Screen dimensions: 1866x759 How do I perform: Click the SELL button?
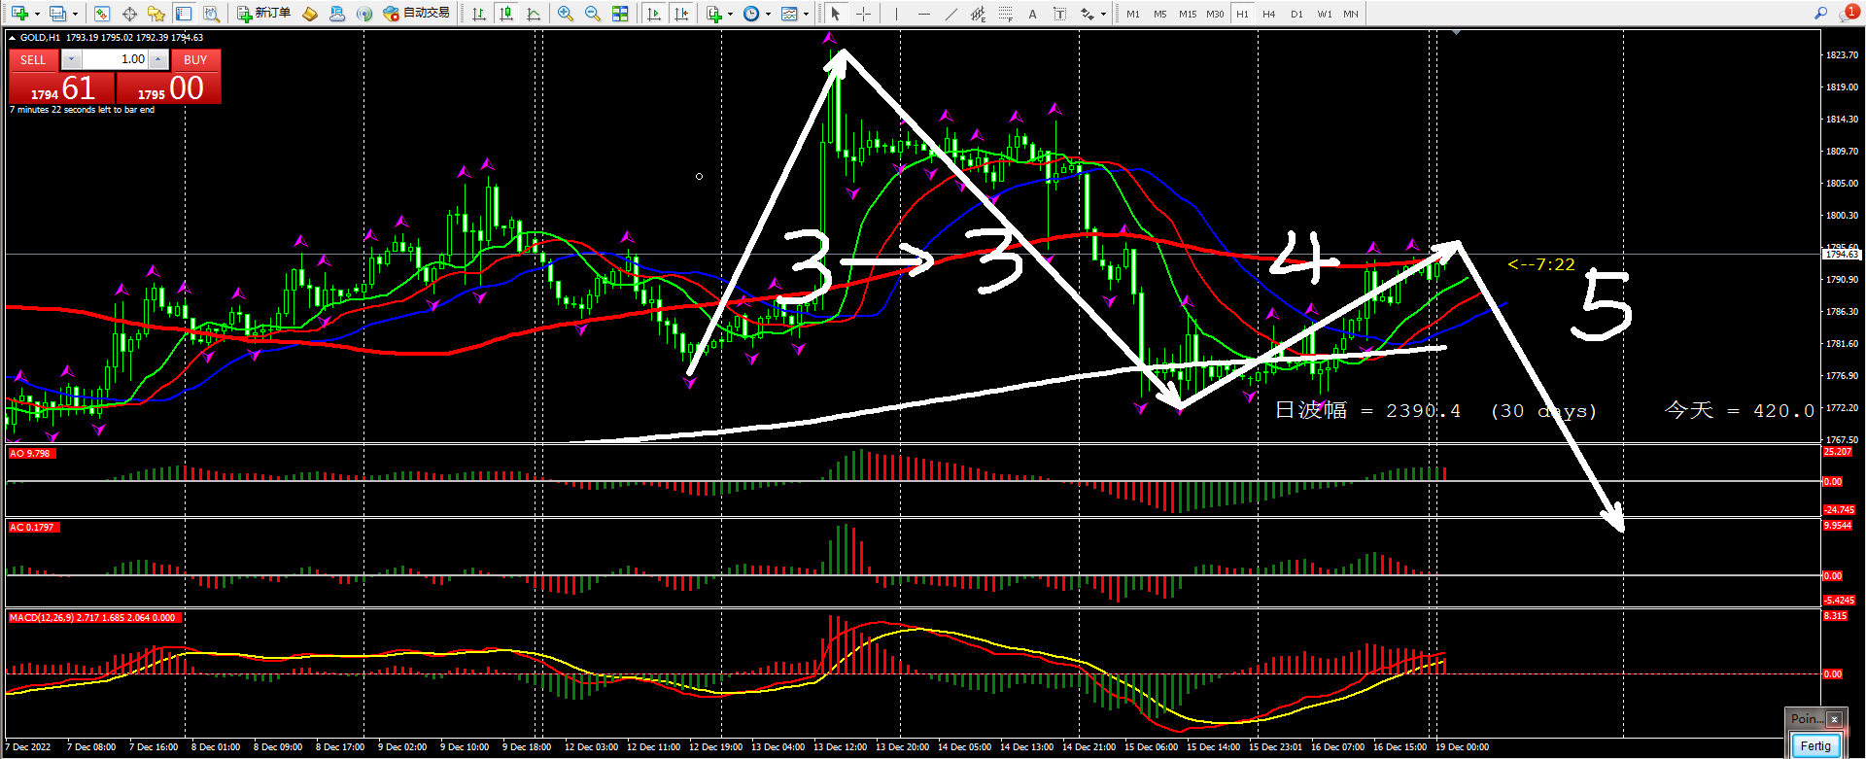33,60
